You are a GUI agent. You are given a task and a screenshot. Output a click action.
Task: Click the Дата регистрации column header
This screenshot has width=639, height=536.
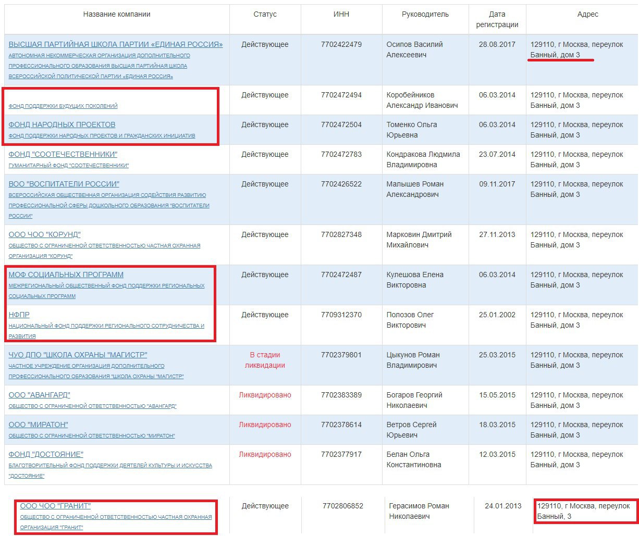tap(497, 19)
